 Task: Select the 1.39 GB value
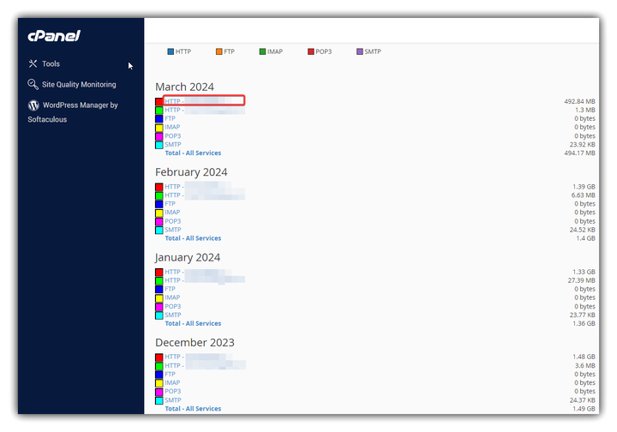(x=584, y=187)
